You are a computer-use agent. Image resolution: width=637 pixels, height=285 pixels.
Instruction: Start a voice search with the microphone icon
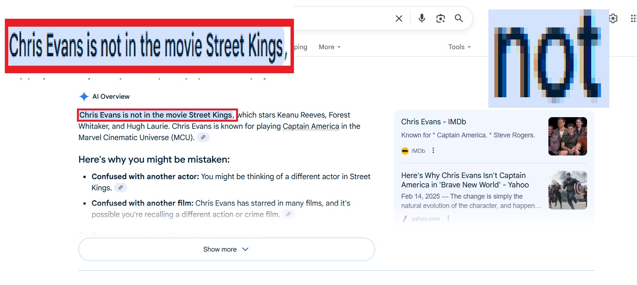pos(422,18)
